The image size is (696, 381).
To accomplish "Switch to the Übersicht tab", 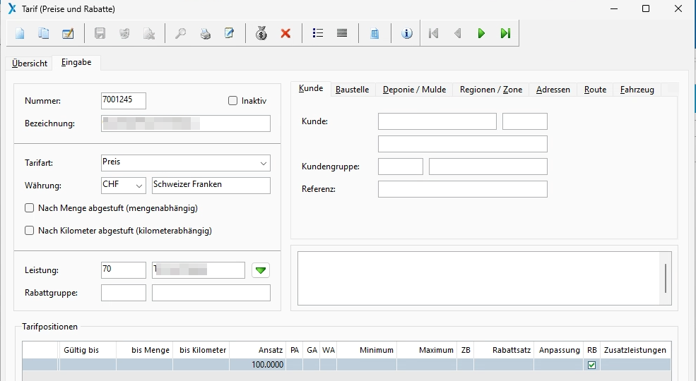I will pos(30,64).
